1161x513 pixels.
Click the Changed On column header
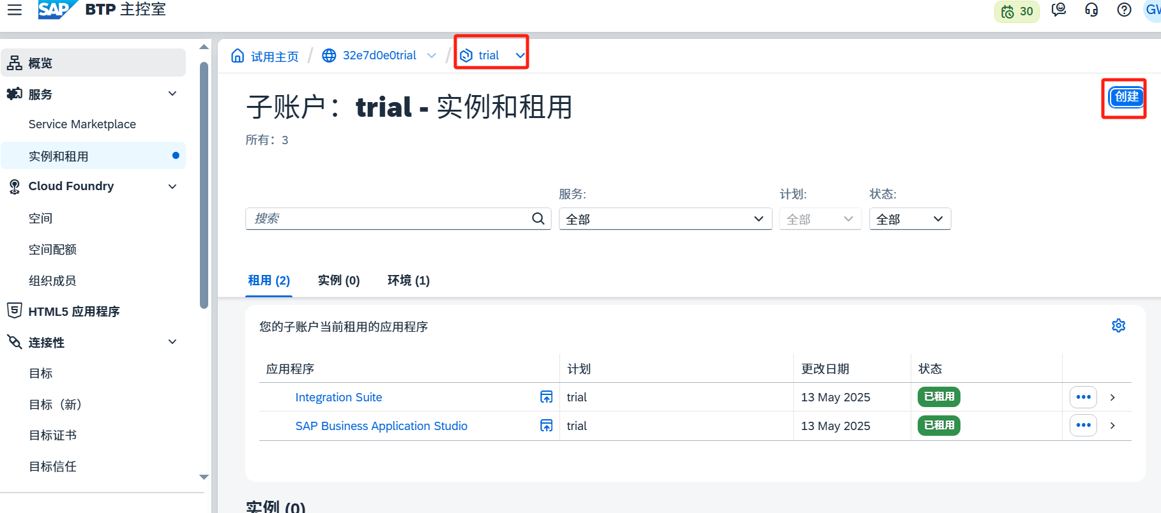point(825,369)
